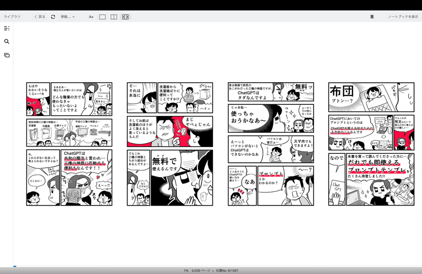This screenshot has height=274, width=422.
Task: Click the 1% progress text
Action: [186, 270]
